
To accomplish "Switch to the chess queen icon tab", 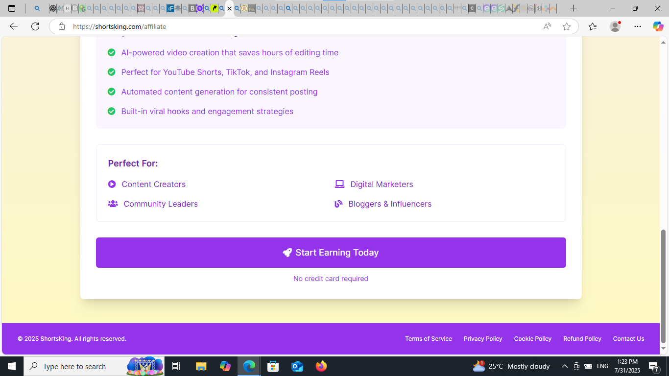I will (141, 8).
